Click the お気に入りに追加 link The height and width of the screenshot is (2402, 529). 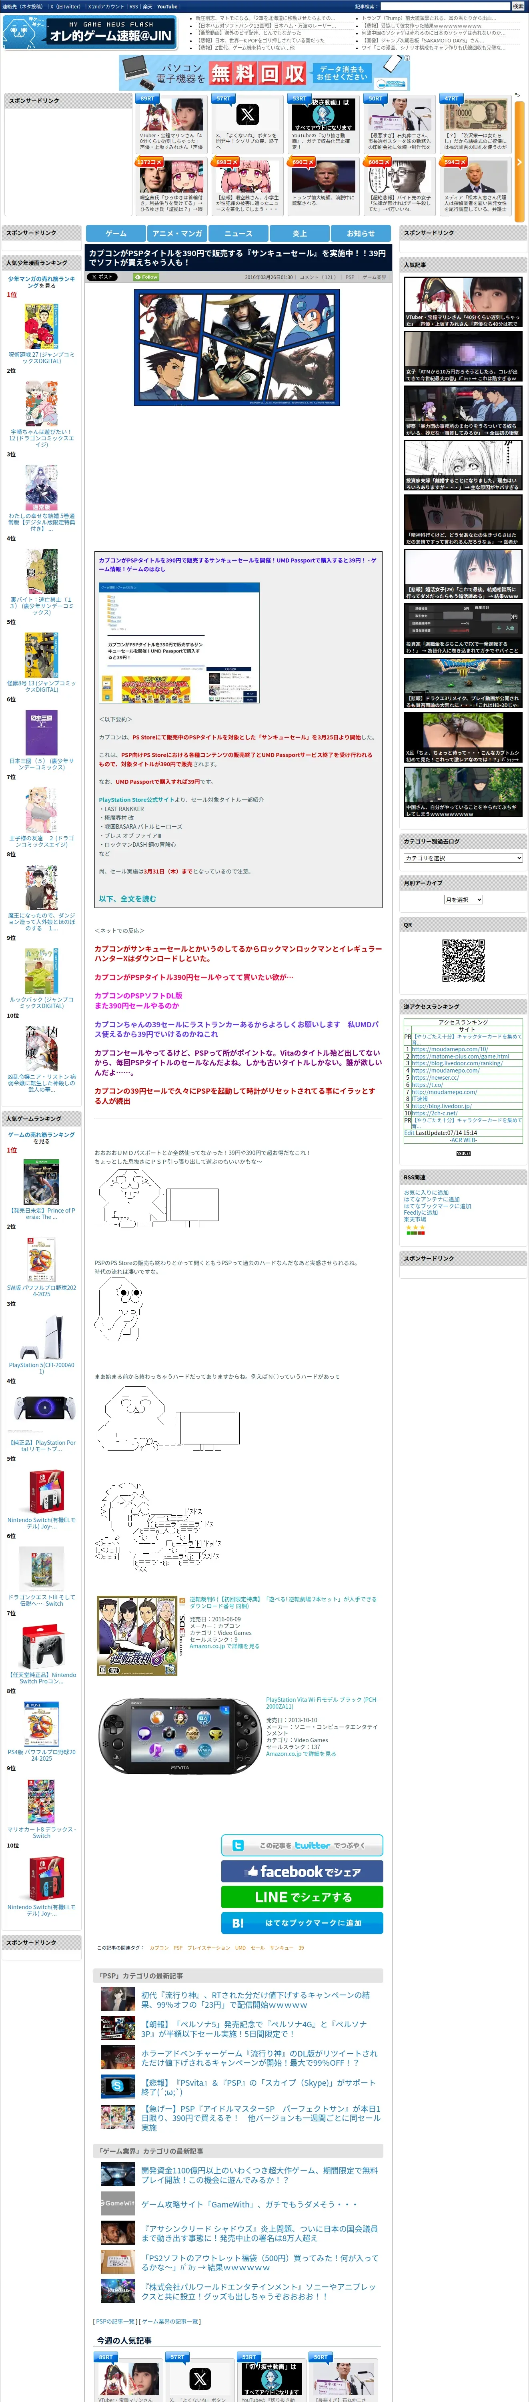(x=426, y=1193)
